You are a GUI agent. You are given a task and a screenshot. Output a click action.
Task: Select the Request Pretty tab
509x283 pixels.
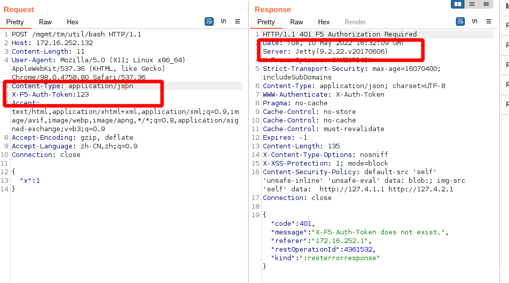pyautogui.click(x=15, y=22)
